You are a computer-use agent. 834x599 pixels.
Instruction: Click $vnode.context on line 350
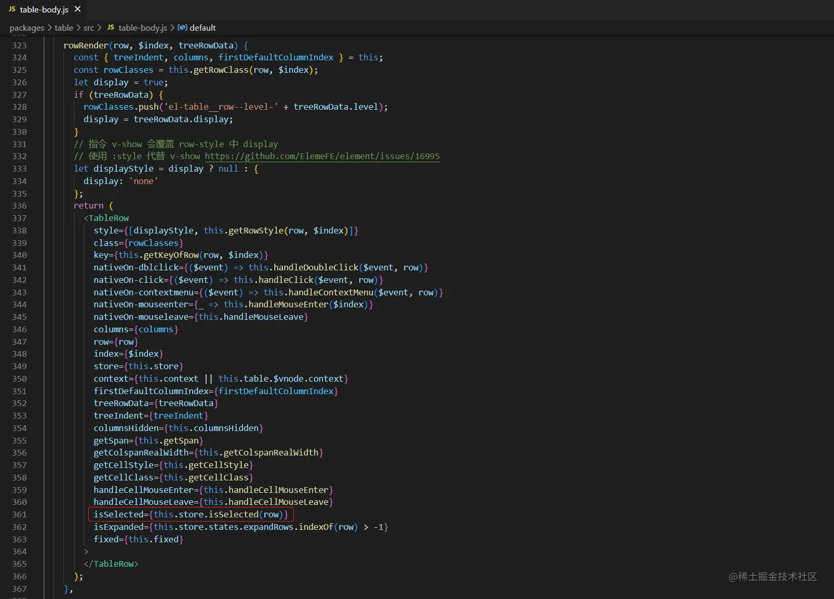click(309, 379)
